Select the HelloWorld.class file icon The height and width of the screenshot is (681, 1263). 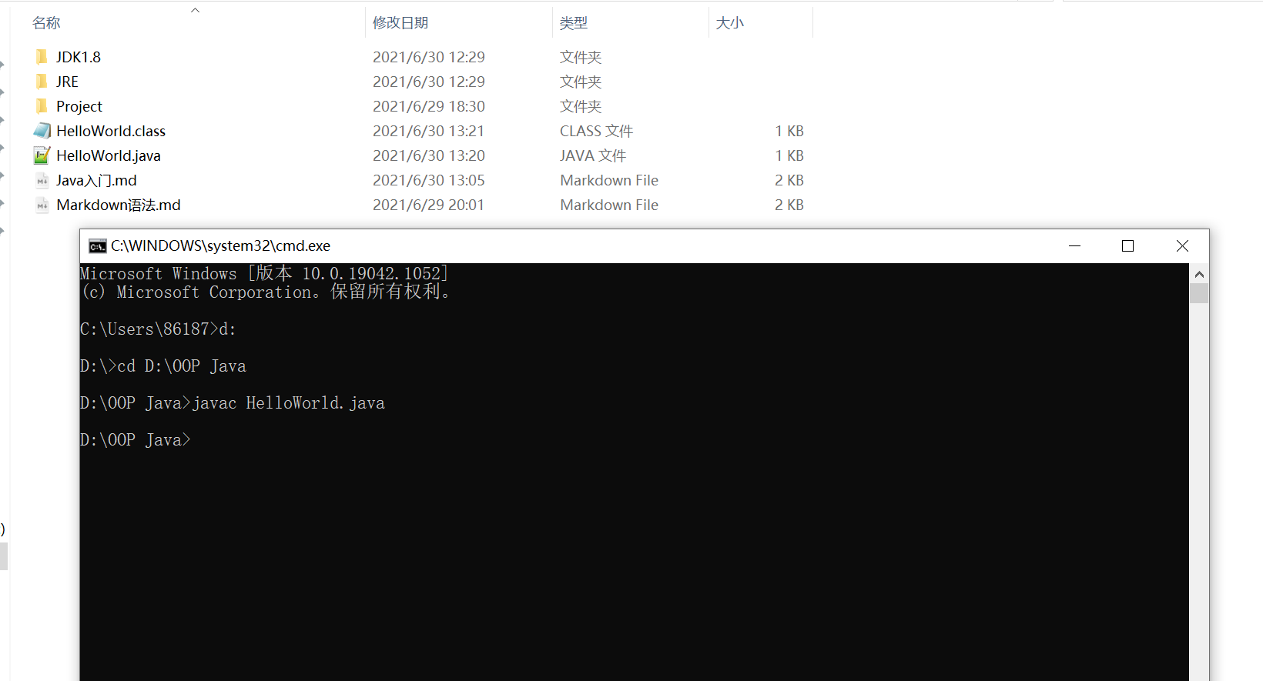point(42,131)
